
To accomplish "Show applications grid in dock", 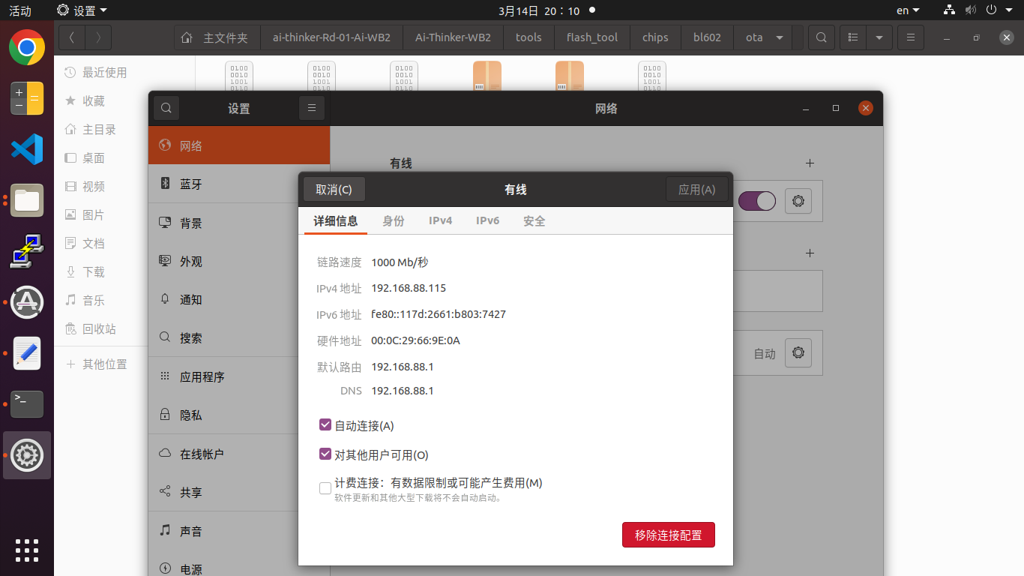I will 27,550.
